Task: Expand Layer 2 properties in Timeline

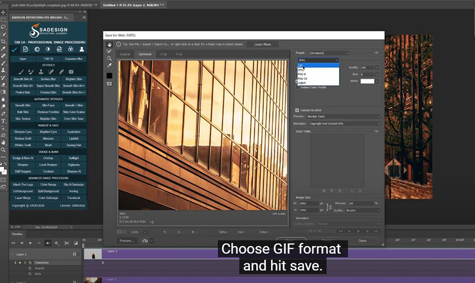Action: [x=12, y=254]
